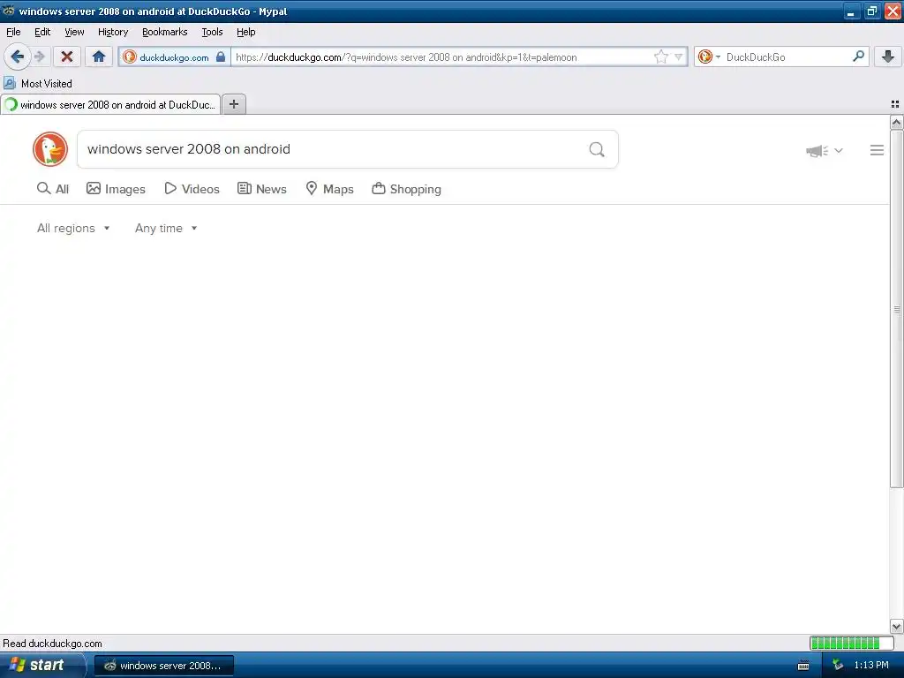Click the tab groups grid icon
This screenshot has width=904, height=678.
coord(895,104)
